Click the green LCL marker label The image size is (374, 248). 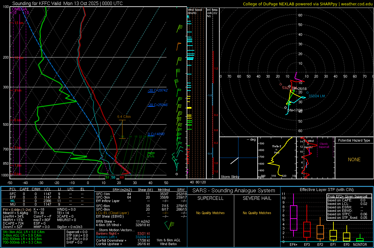click(151, 156)
